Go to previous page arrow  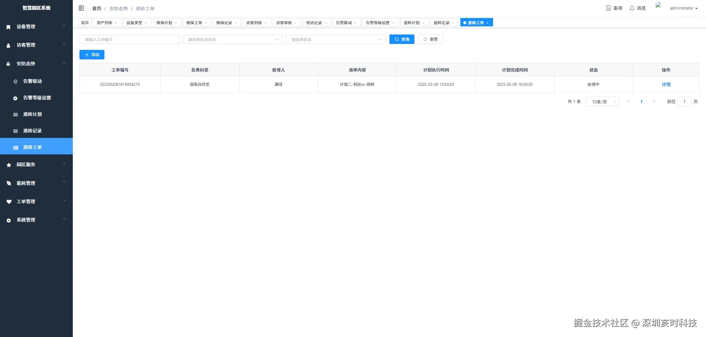629,102
